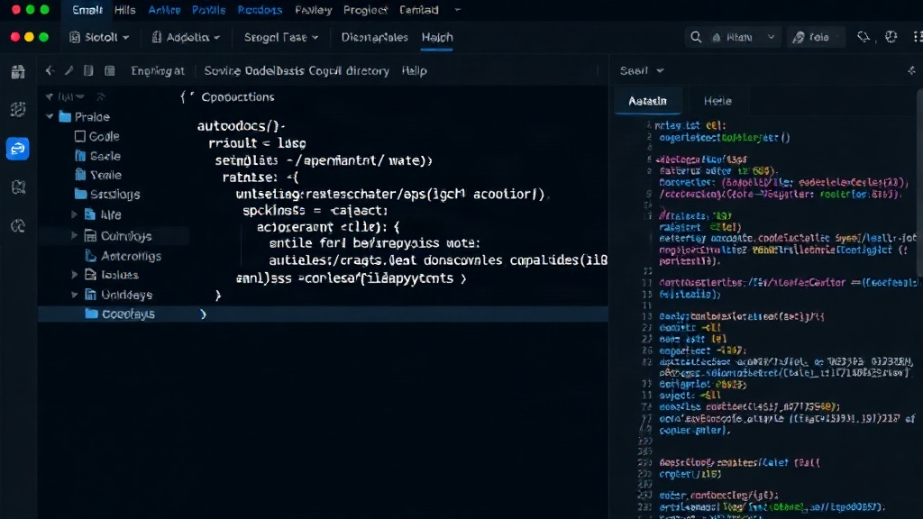Open the Hills menu

tap(124, 10)
